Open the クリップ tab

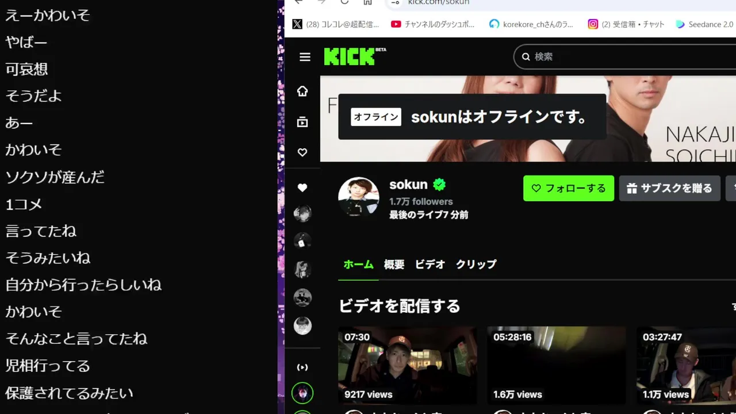click(476, 264)
